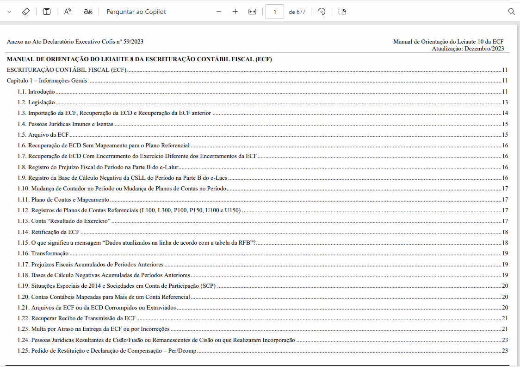Open entry '1.3. Importação da ECF'
520x367 pixels.
click(263, 113)
